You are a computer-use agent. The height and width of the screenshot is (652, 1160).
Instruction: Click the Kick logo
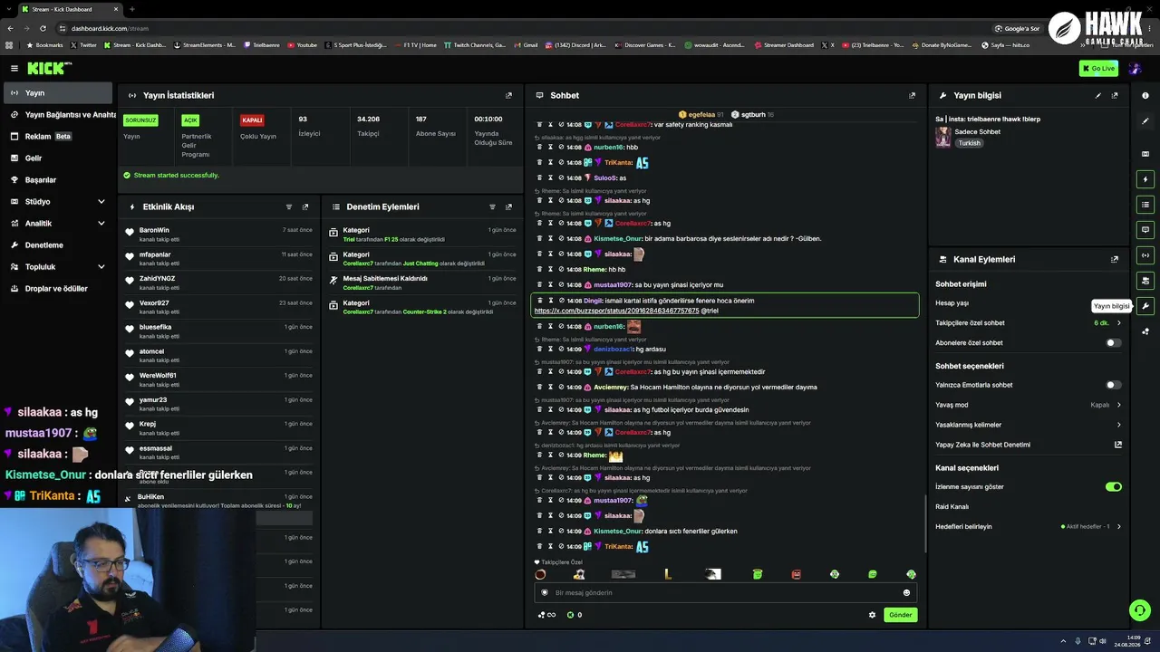point(48,68)
